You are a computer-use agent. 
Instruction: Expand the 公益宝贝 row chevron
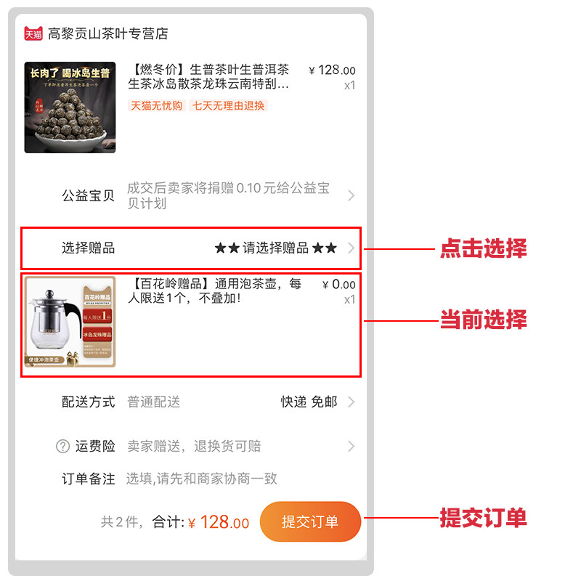pos(352,195)
